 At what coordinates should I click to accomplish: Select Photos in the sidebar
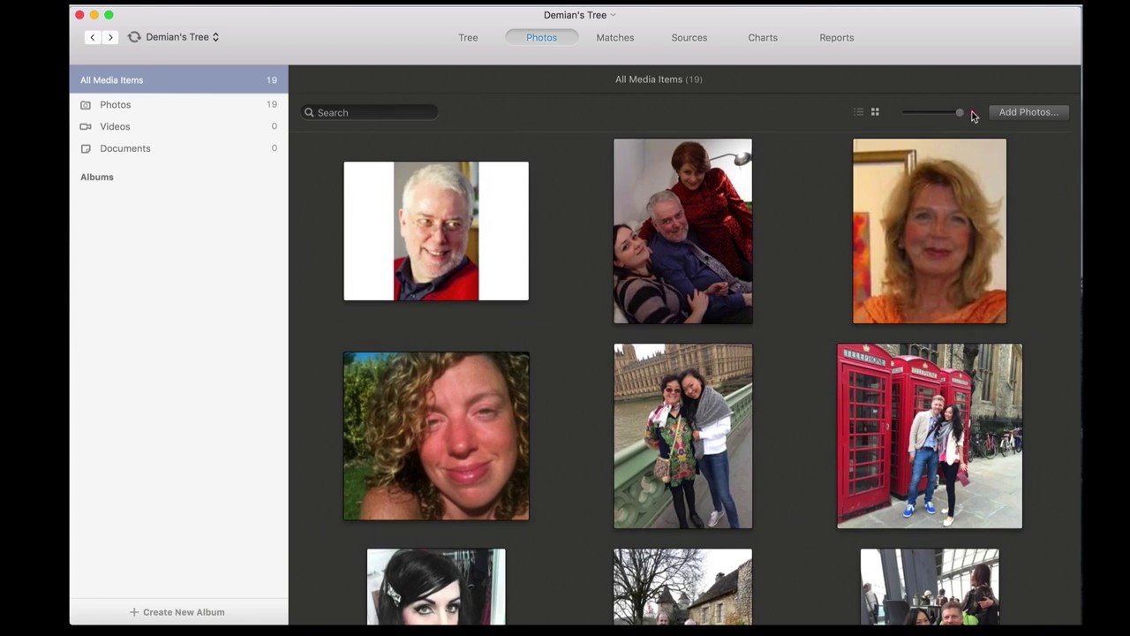coord(178,104)
